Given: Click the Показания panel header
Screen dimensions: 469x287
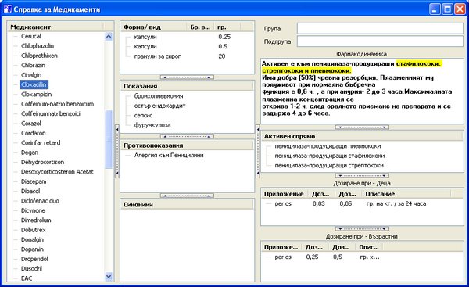Looking at the screenshot, I should click(188, 86).
